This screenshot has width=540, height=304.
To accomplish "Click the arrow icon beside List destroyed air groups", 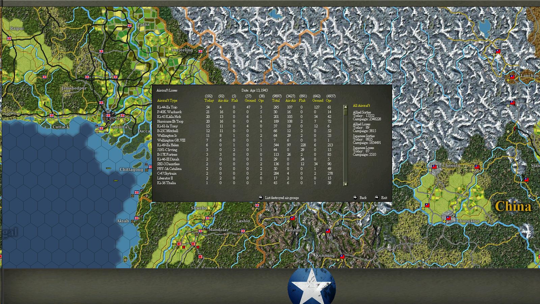I will (261, 198).
